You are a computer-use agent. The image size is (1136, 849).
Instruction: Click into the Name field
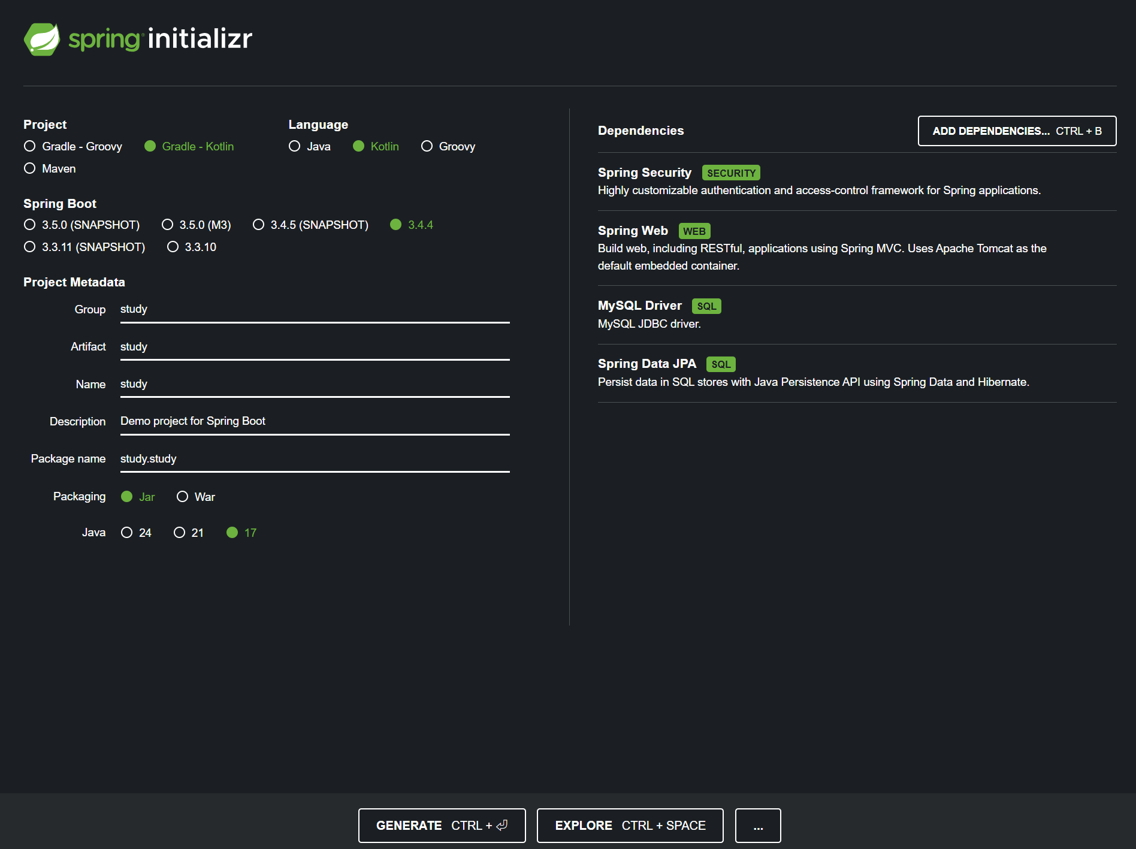(315, 384)
